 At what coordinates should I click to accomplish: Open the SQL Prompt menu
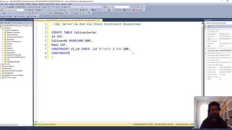click(50, 4)
